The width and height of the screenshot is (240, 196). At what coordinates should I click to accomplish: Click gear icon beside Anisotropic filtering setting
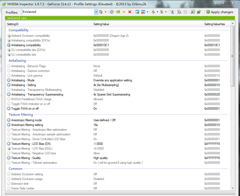pyautogui.click(x=9, y=125)
